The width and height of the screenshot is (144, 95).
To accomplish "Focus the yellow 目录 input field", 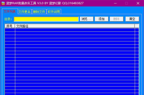I will click(x=46, y=19).
